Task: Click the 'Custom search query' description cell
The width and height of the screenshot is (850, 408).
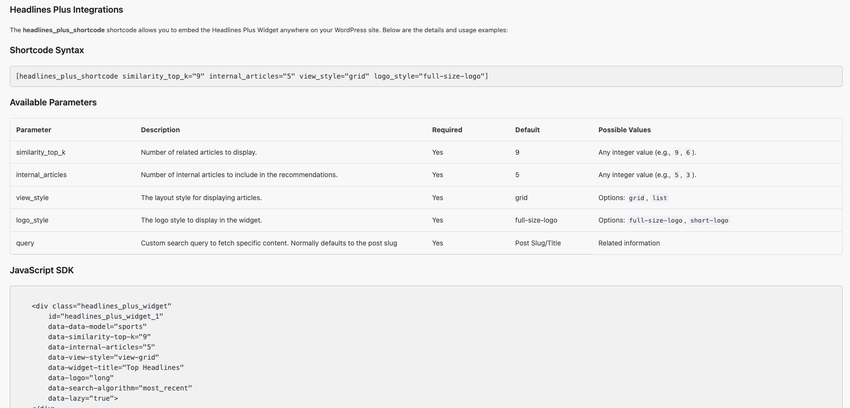Action: pos(269,243)
